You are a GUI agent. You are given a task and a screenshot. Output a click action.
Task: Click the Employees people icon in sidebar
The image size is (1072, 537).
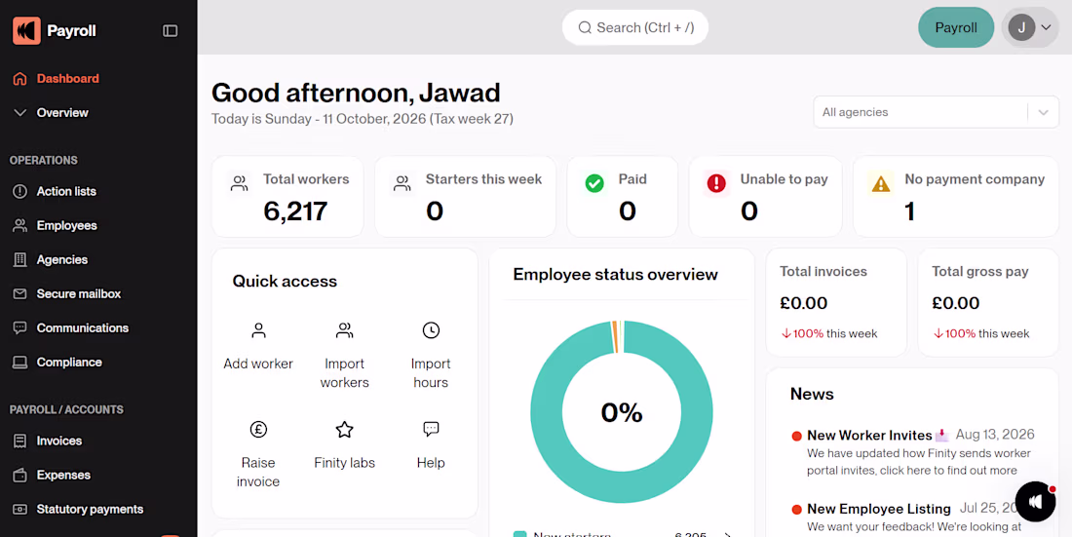point(20,226)
